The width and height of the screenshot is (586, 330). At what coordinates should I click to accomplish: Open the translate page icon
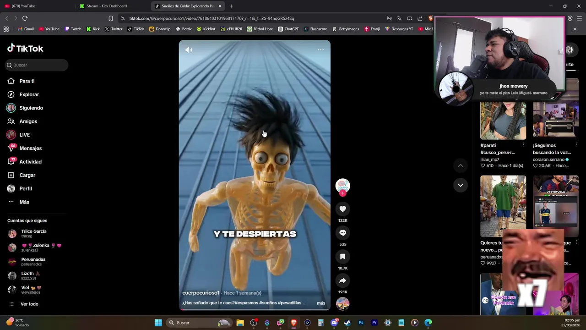point(399,18)
